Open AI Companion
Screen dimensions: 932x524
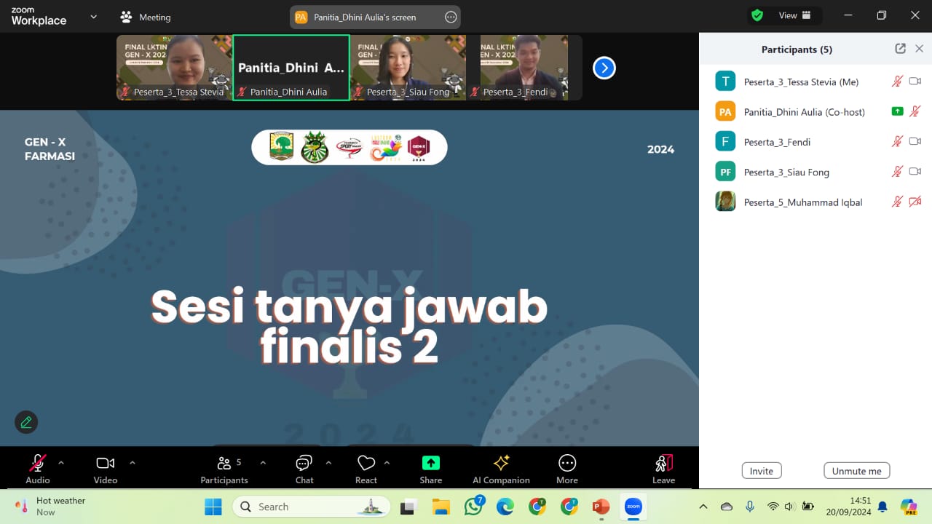tap(501, 469)
